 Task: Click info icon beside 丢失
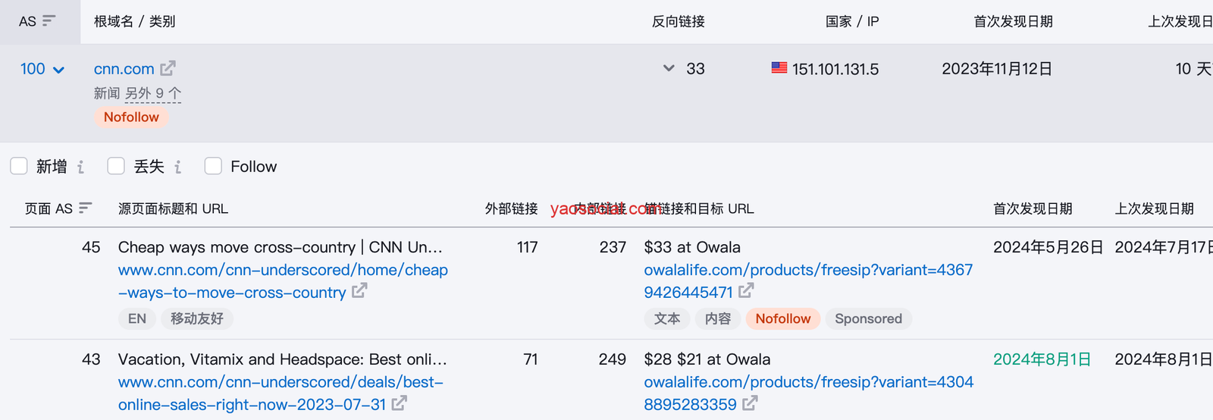(178, 167)
